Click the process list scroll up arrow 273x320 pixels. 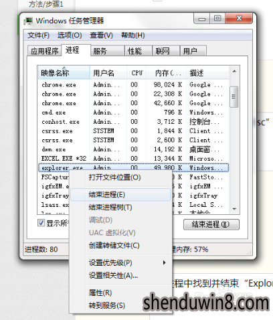point(234,72)
